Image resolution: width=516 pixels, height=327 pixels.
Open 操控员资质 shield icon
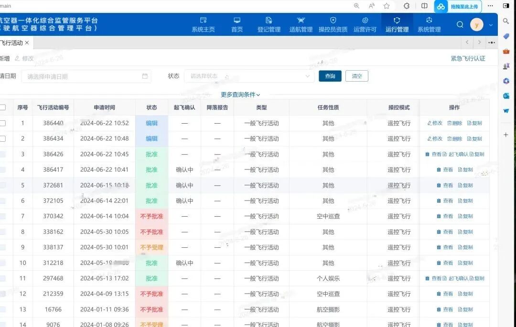pyautogui.click(x=333, y=21)
